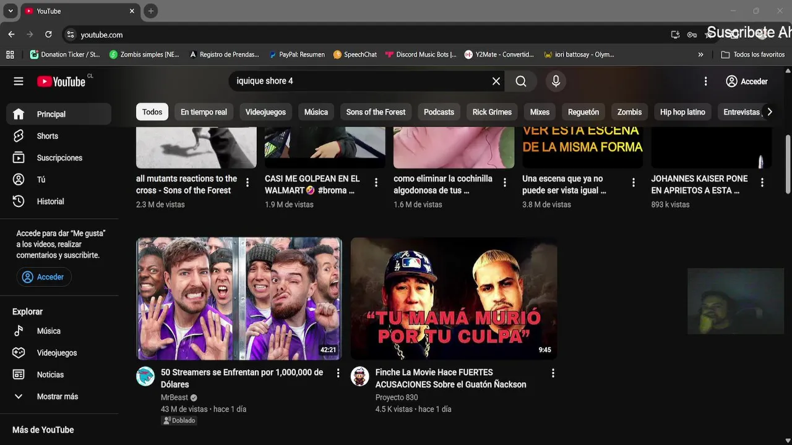Image resolution: width=792 pixels, height=445 pixels.
Task: Open the PayPal: Resumen bookmark
Action: tap(296, 54)
